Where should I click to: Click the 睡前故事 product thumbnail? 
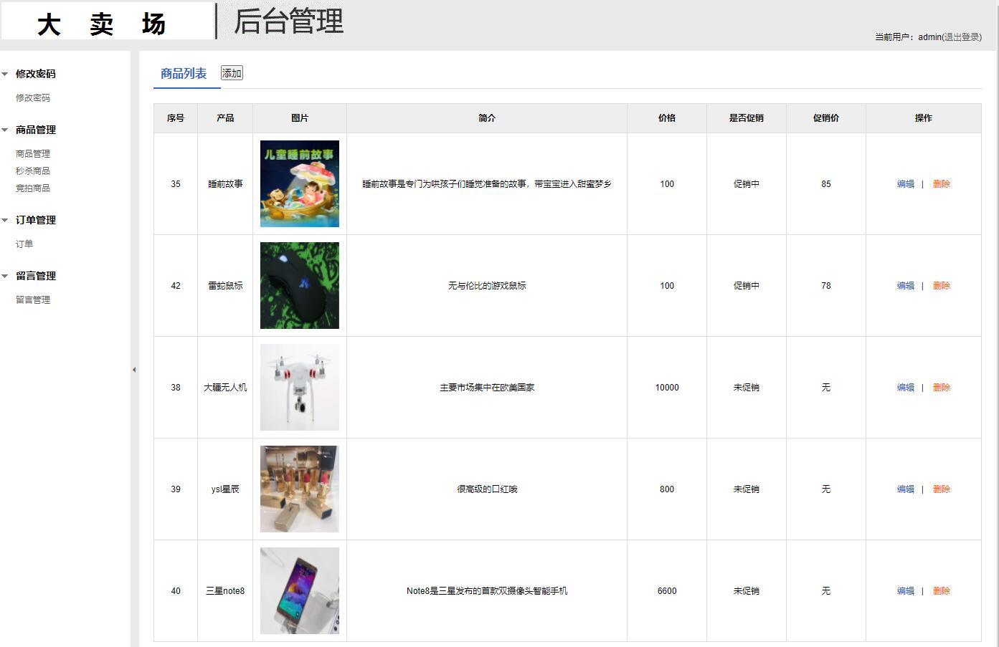tap(299, 183)
